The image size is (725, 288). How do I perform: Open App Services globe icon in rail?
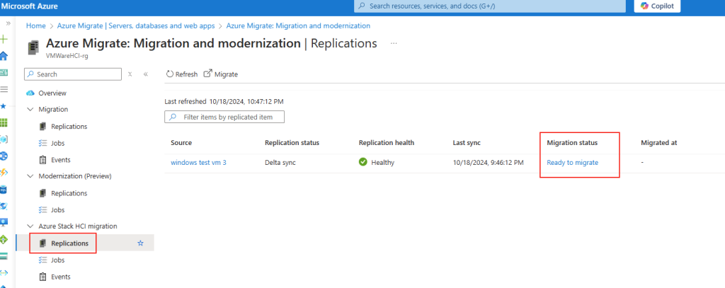(x=4, y=156)
